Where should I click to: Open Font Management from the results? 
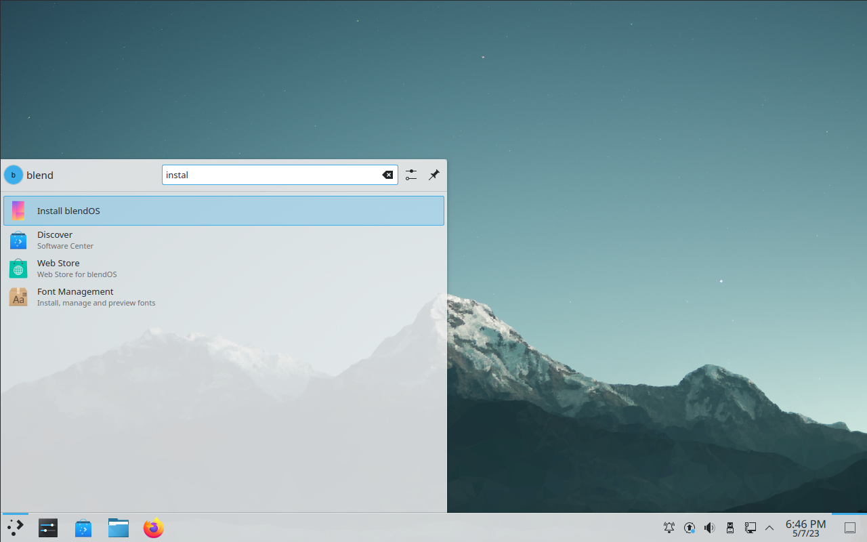[224, 297]
